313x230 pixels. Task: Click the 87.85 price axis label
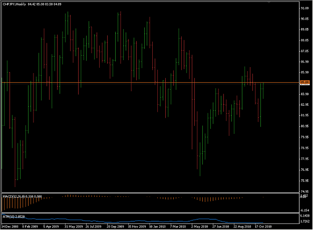[305, 51]
